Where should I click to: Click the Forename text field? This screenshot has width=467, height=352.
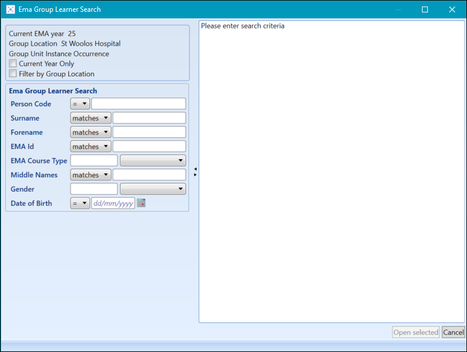tap(149, 133)
